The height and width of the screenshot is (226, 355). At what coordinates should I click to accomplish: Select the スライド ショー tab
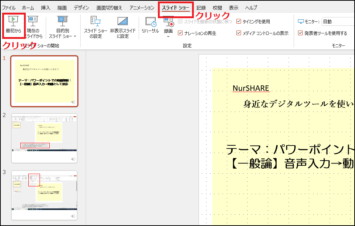pos(175,8)
